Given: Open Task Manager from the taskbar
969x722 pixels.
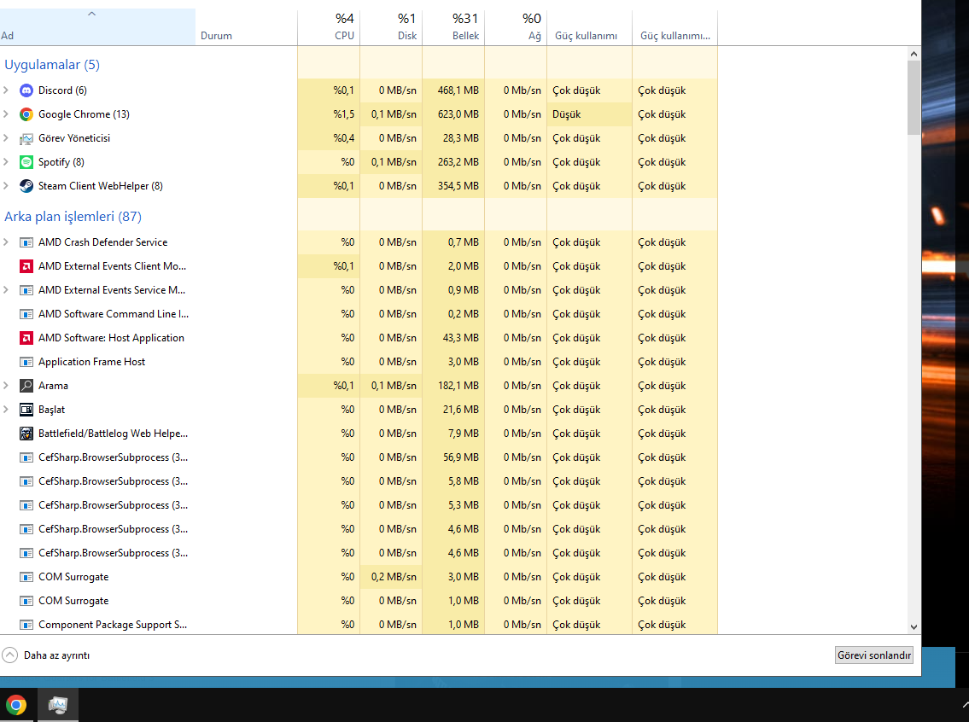Looking at the screenshot, I should pyautogui.click(x=58, y=705).
